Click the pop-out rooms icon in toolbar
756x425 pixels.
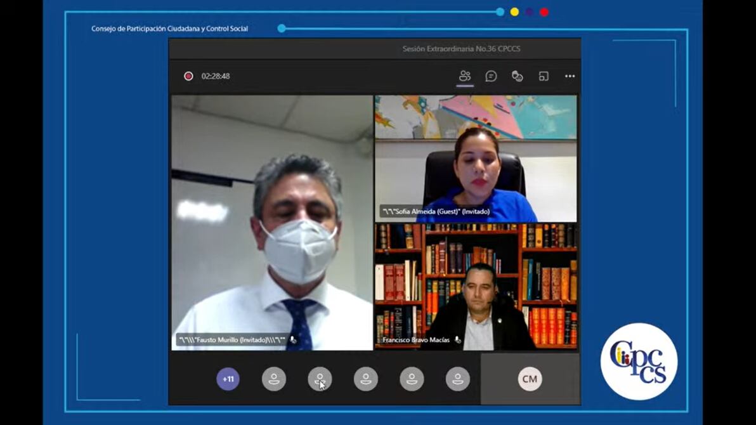point(544,76)
